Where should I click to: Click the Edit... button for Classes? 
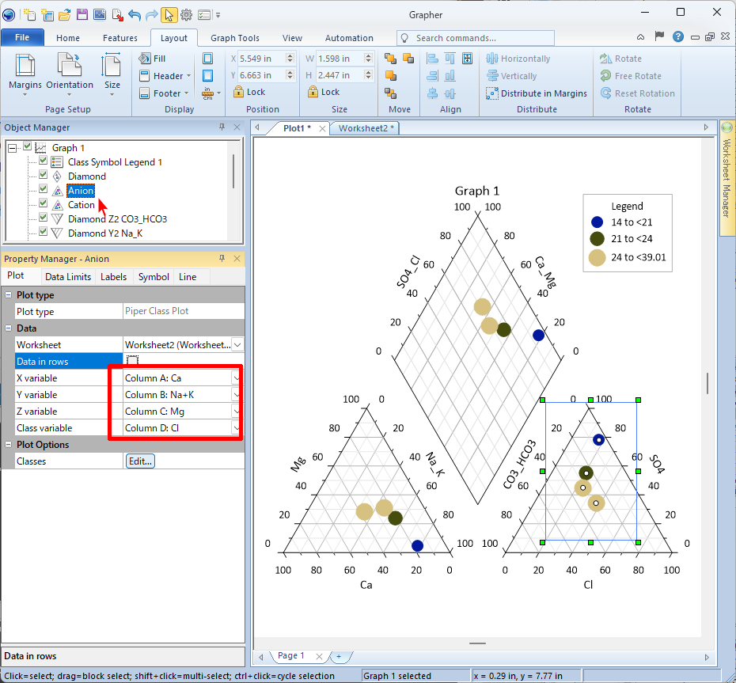[x=140, y=461]
